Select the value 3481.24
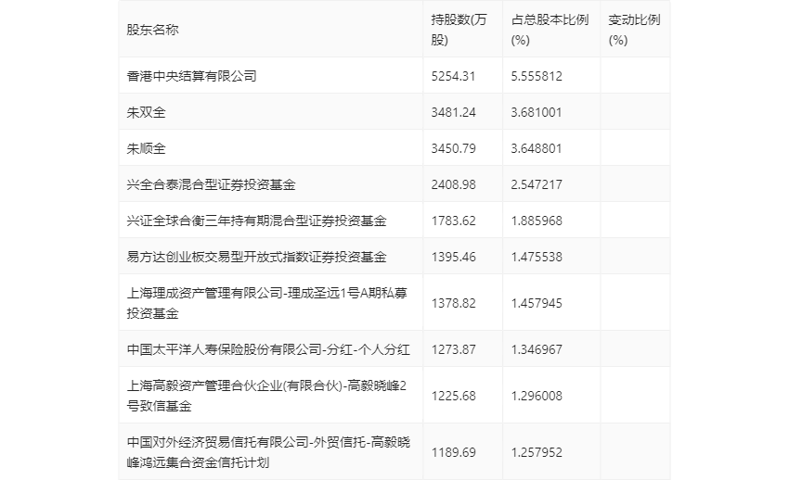789x480 pixels. pyautogui.click(x=453, y=112)
